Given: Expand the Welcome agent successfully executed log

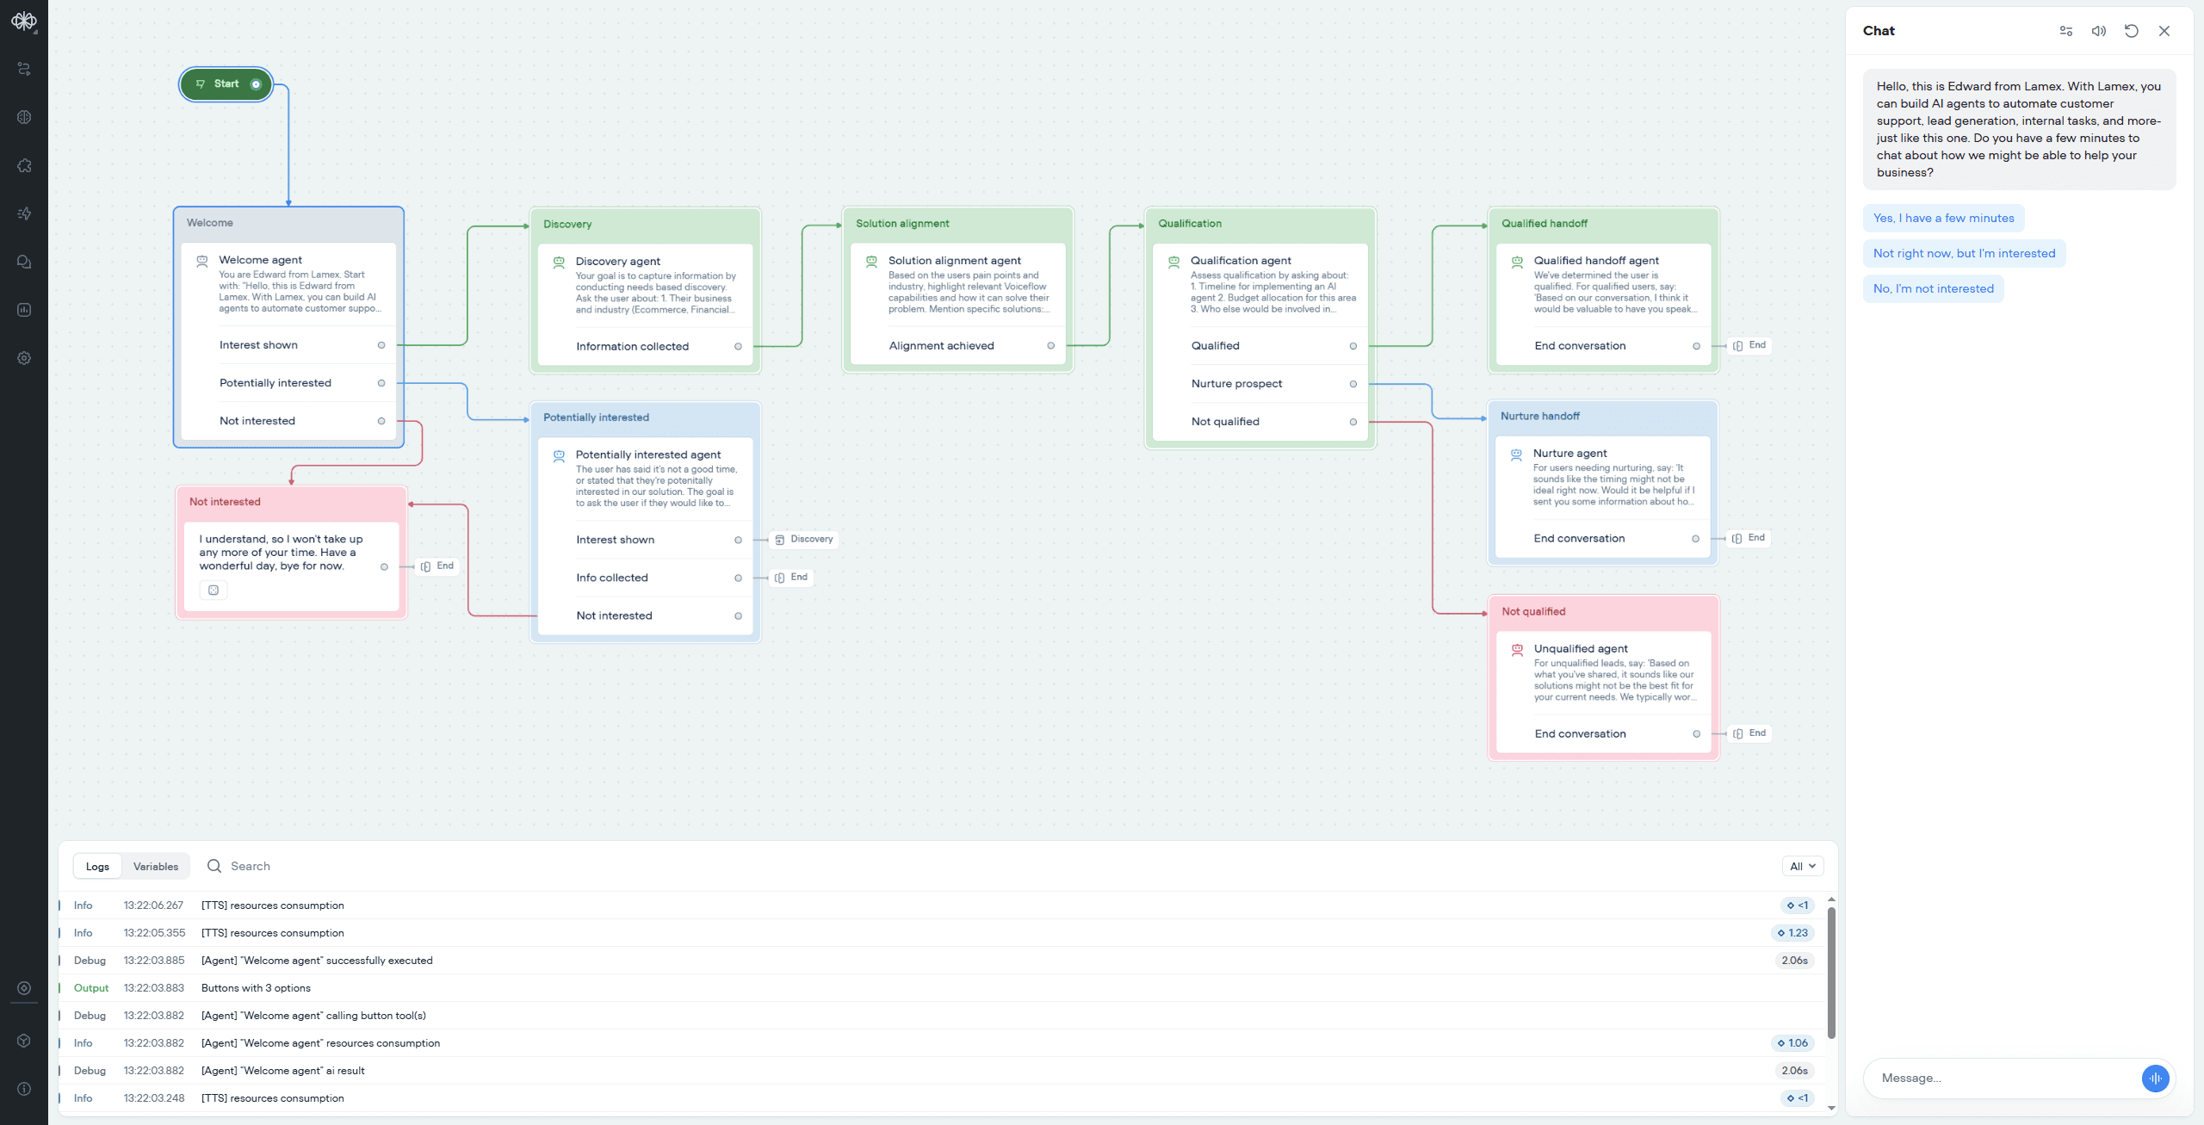Looking at the screenshot, I should 317,961.
